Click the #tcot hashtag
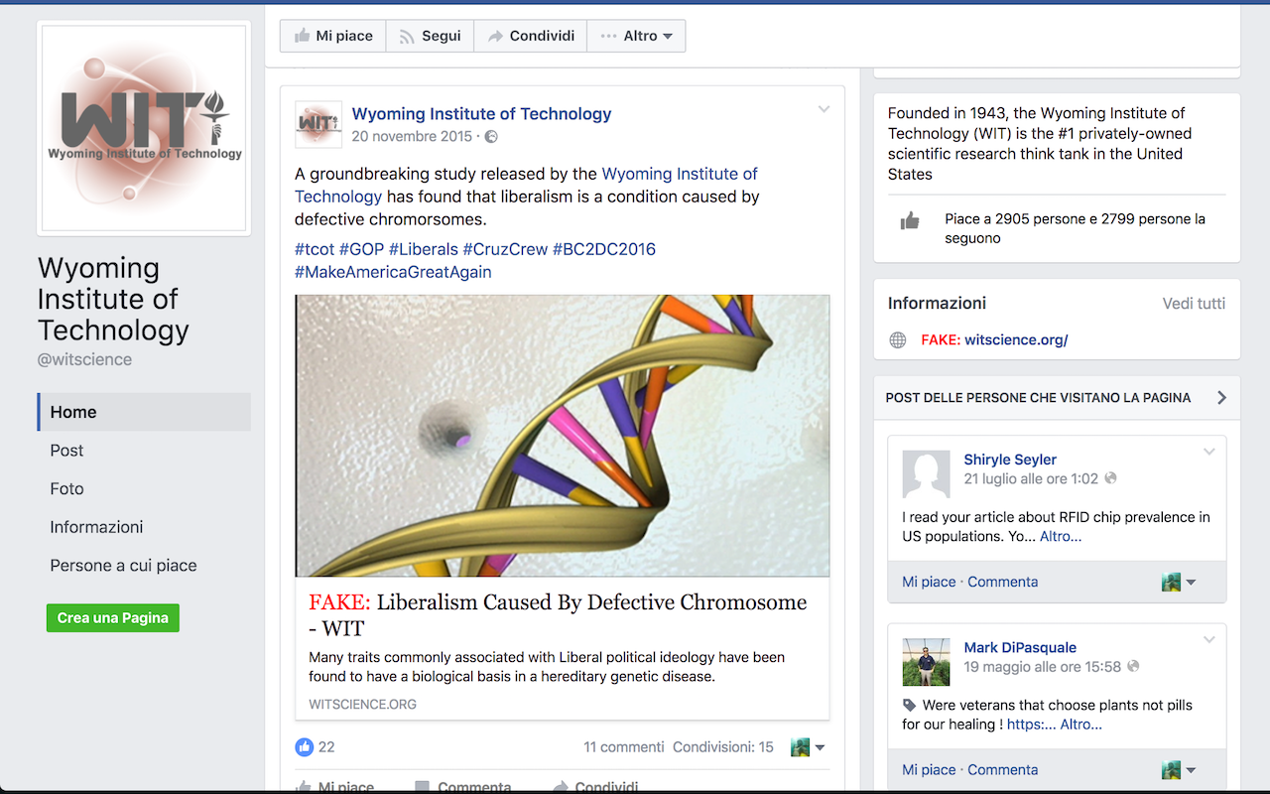The image size is (1270, 794). [315, 249]
